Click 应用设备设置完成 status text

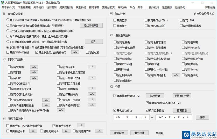coord(204,14)
